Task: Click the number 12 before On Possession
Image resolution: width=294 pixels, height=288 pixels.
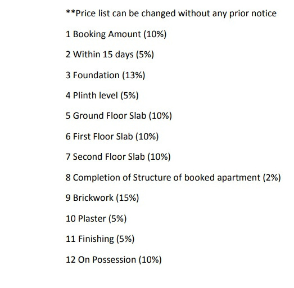Action: point(70,260)
